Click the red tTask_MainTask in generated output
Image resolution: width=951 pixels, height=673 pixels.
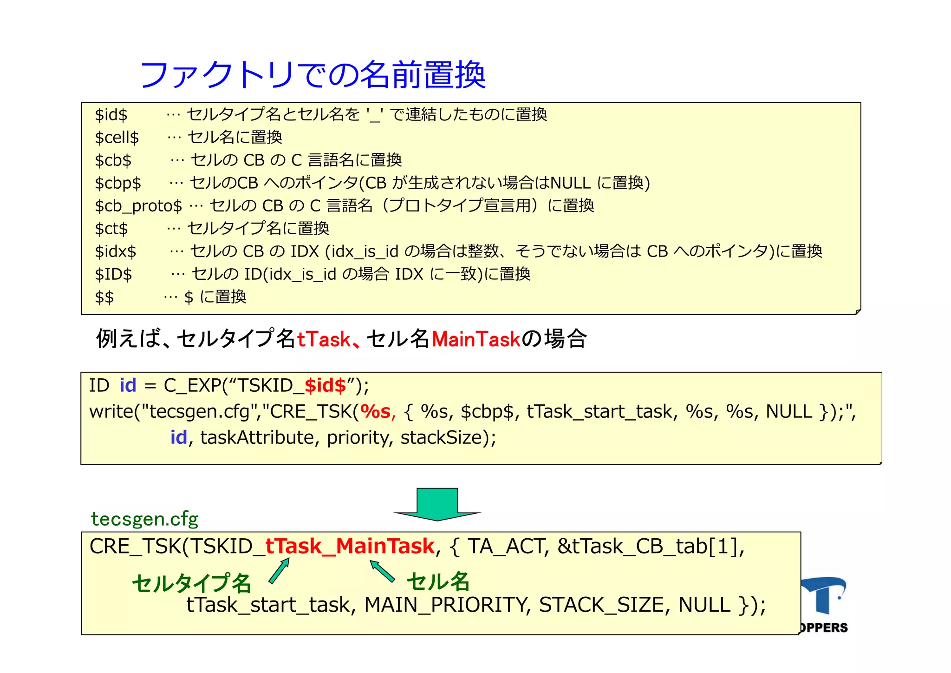coord(350,546)
